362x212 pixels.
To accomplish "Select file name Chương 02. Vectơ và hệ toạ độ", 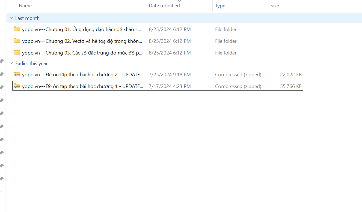I will coord(82,41).
